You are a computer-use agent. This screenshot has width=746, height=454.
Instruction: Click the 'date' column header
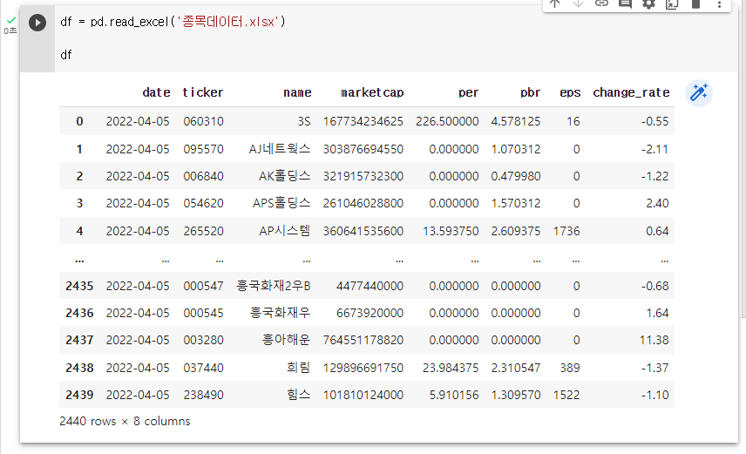[156, 92]
